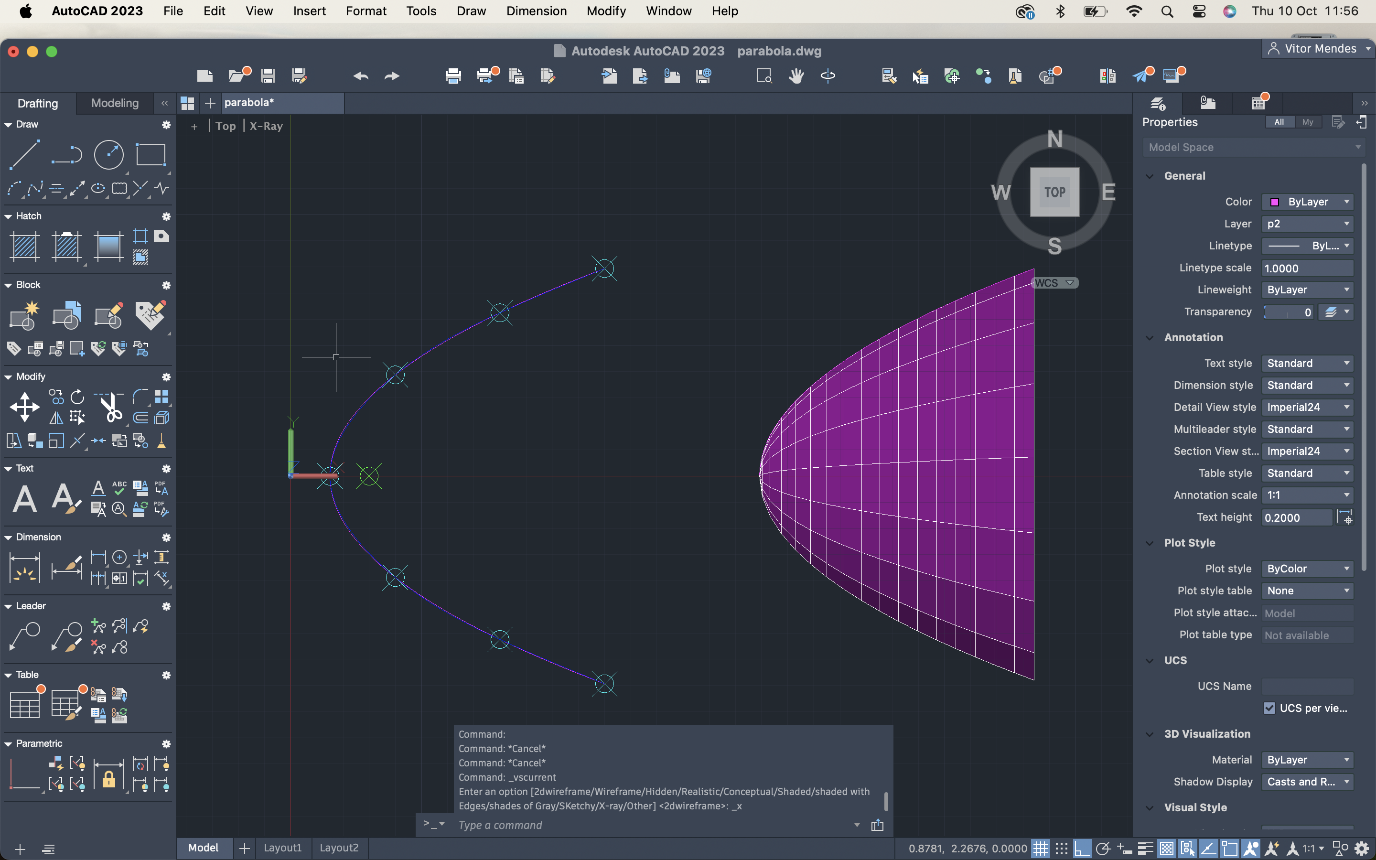This screenshot has width=1376, height=860.
Task: Open status bar settings gear
Action: pyautogui.click(x=1362, y=848)
